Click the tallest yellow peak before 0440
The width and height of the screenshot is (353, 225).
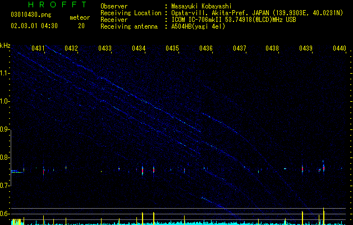coord(323,216)
